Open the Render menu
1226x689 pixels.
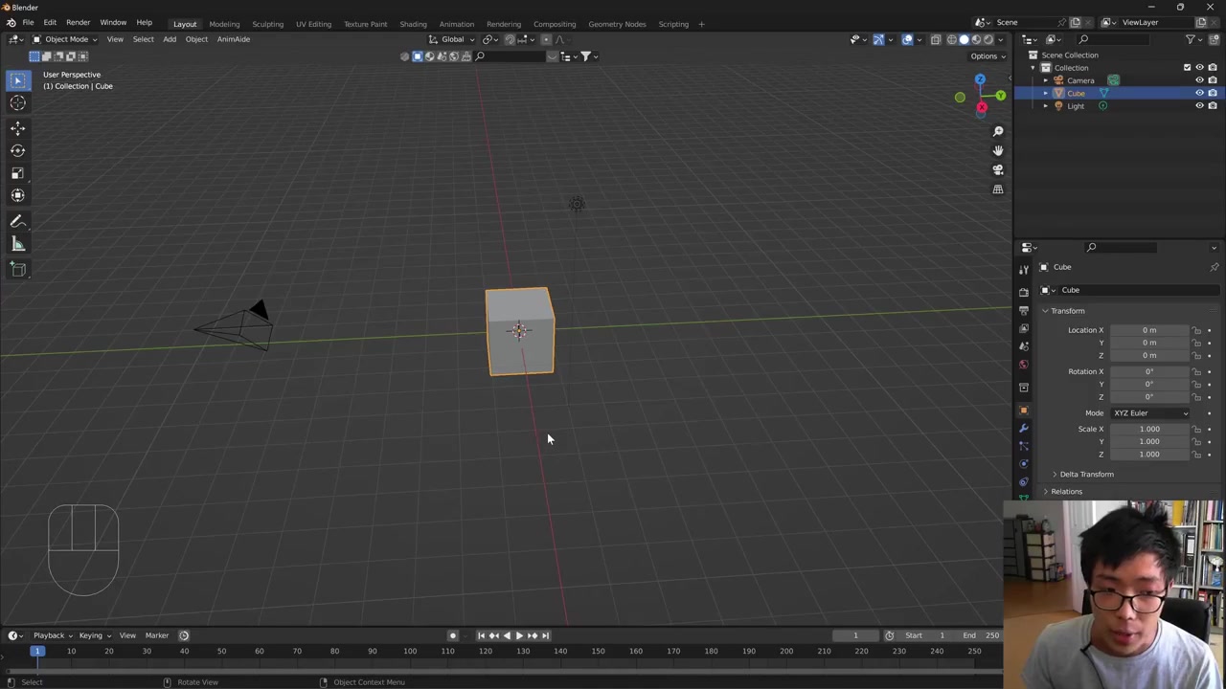[x=78, y=23]
